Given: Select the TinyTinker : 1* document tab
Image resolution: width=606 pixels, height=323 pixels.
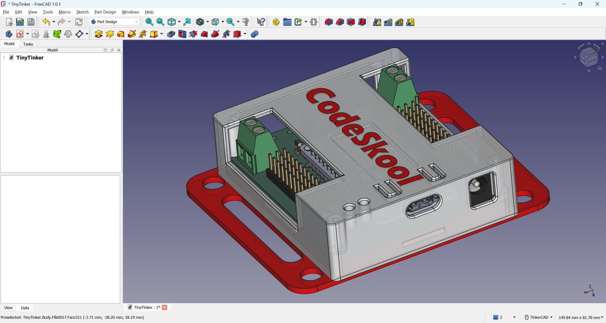Looking at the screenshot, I should 147,307.
